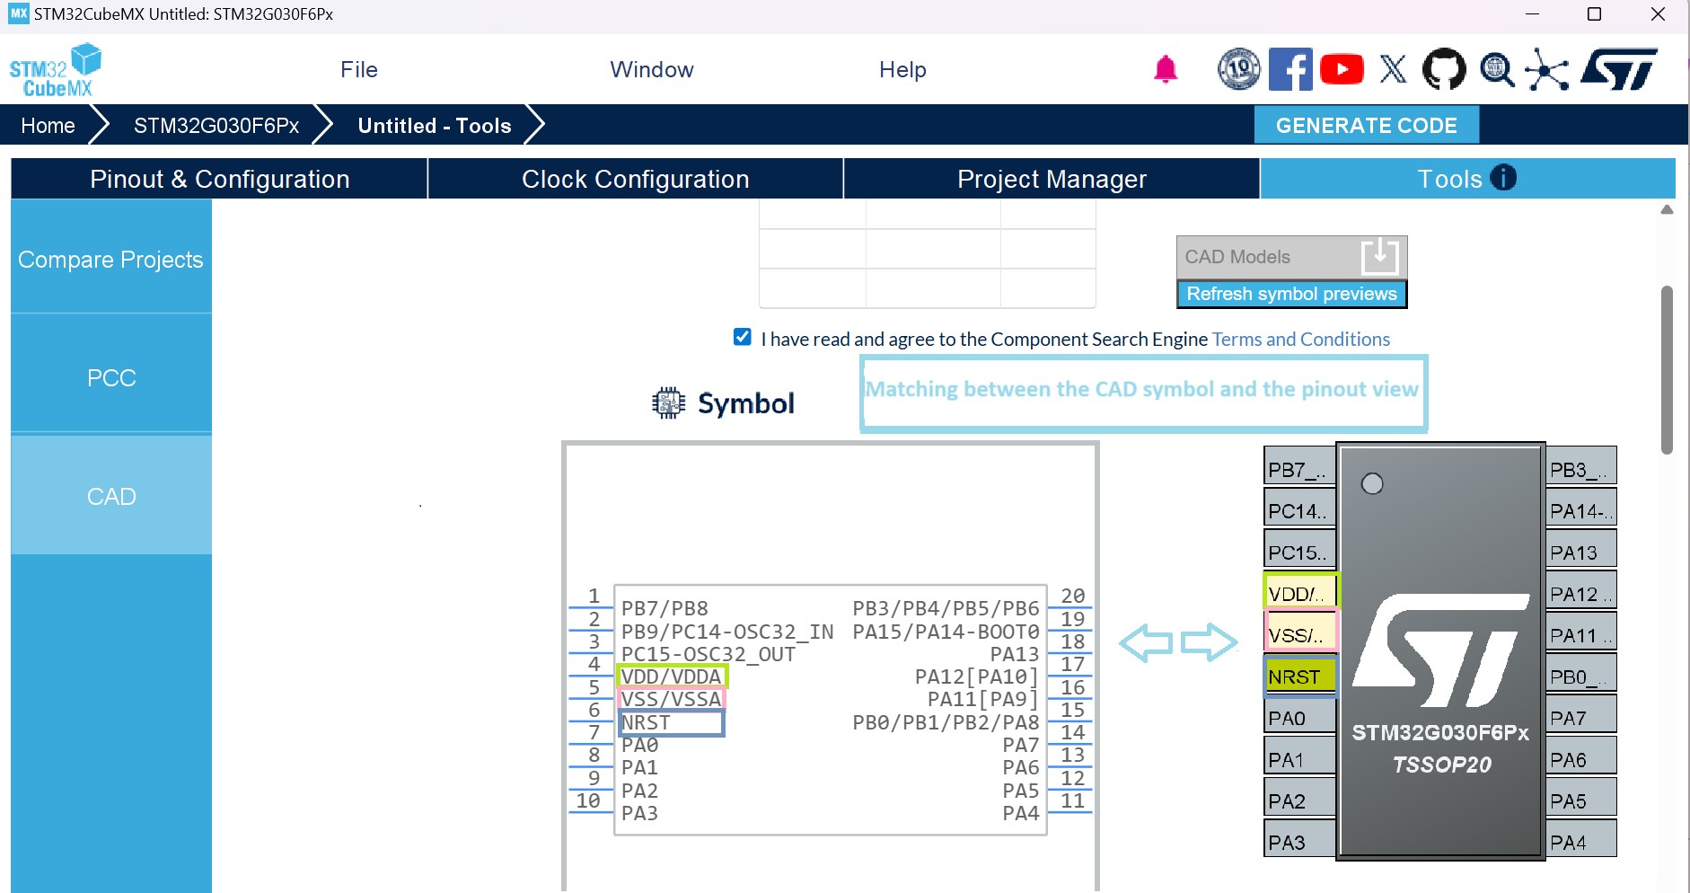Click the Tools tab info icon
1690x893 pixels.
pyautogui.click(x=1503, y=178)
